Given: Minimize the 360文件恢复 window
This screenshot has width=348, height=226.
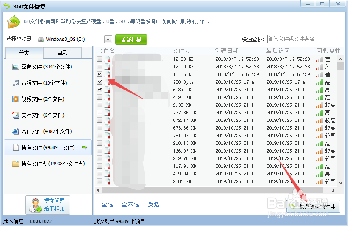Looking at the screenshot, I should [308, 4].
